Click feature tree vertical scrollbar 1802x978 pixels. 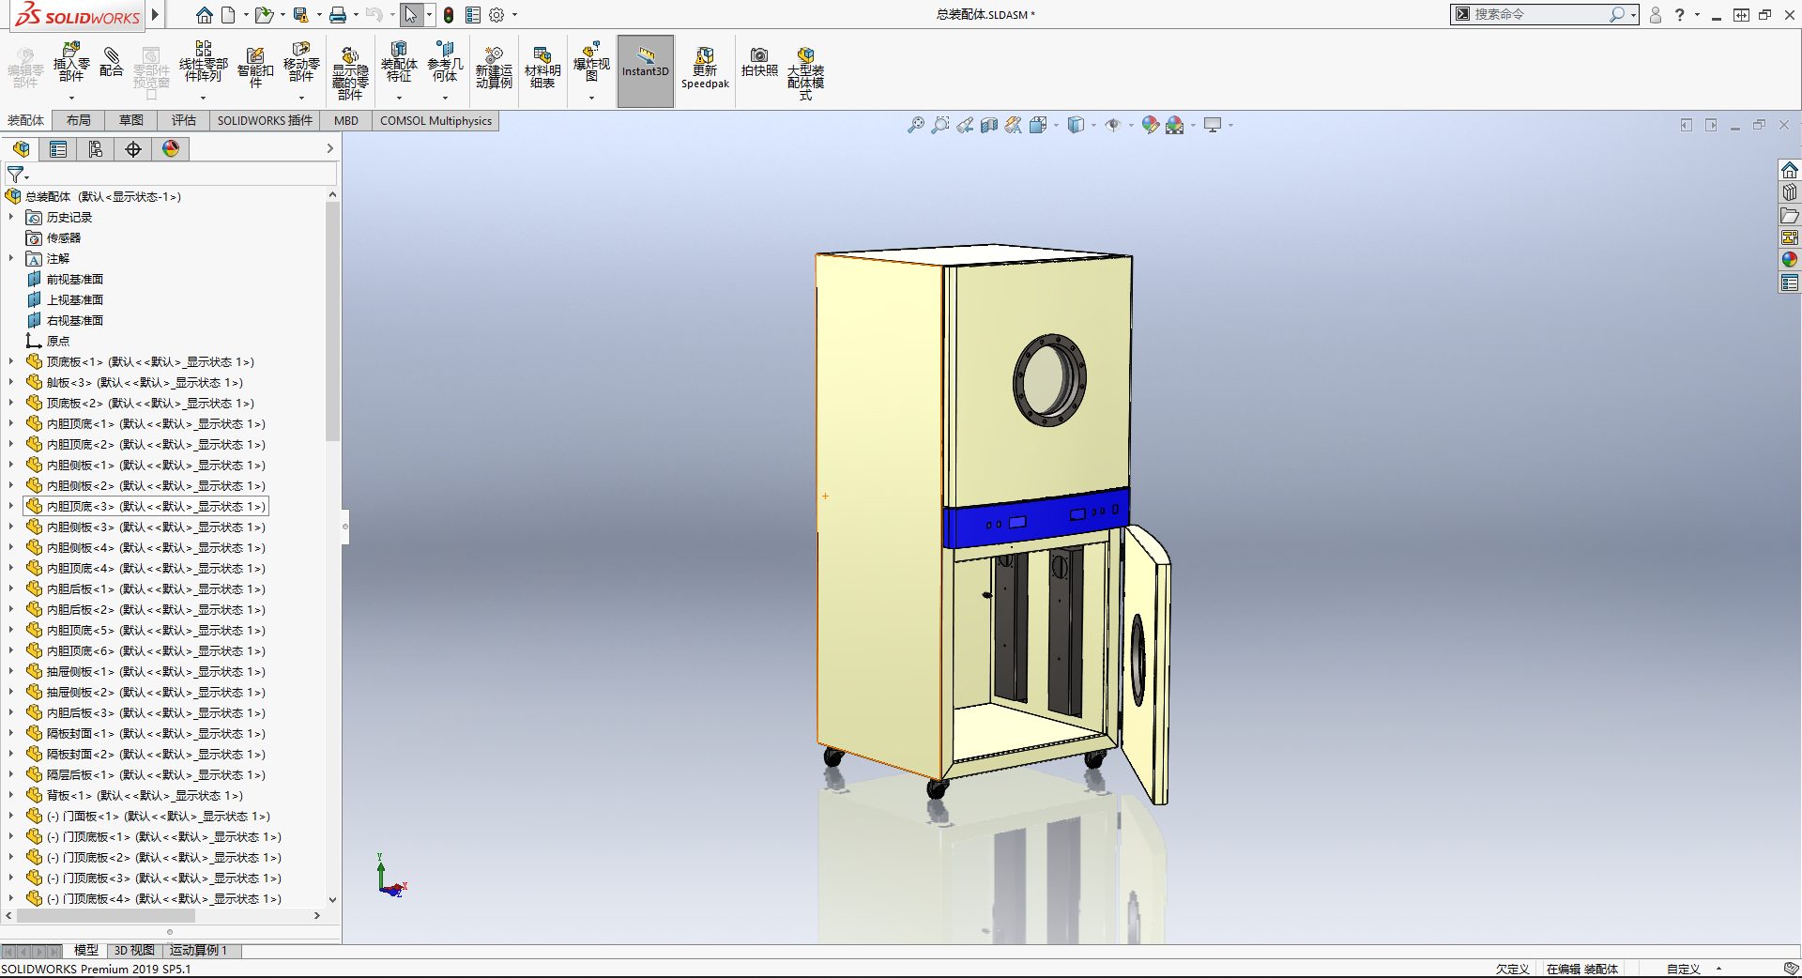pyautogui.click(x=332, y=319)
